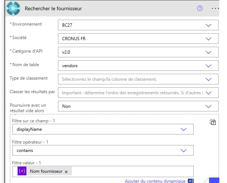Click the variable icon in Nom fournisseur token

22,171
